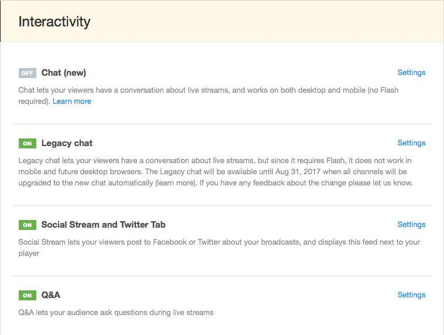The height and width of the screenshot is (335, 444).
Task: Select the Q&A section heading
Action: (51, 295)
